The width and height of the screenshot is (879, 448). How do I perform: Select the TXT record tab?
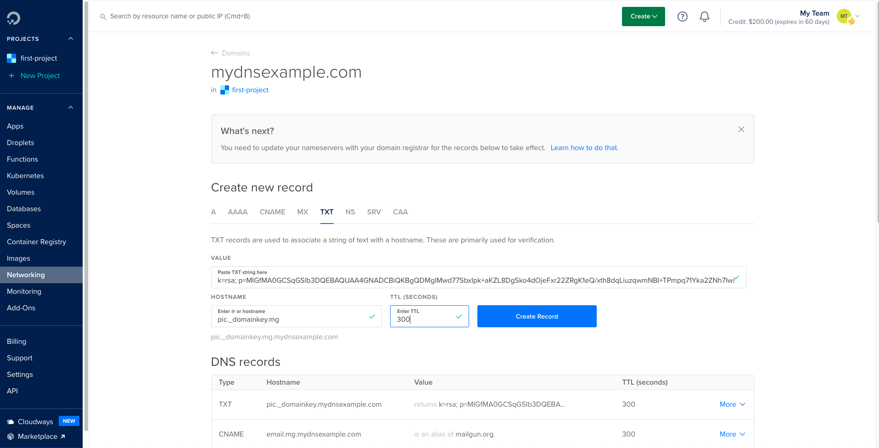(x=327, y=212)
